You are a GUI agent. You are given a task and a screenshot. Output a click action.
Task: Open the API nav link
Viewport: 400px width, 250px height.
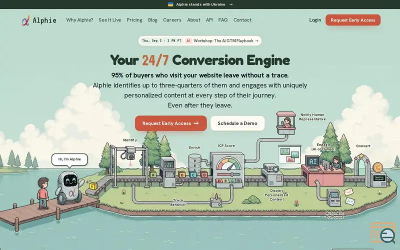click(x=209, y=20)
